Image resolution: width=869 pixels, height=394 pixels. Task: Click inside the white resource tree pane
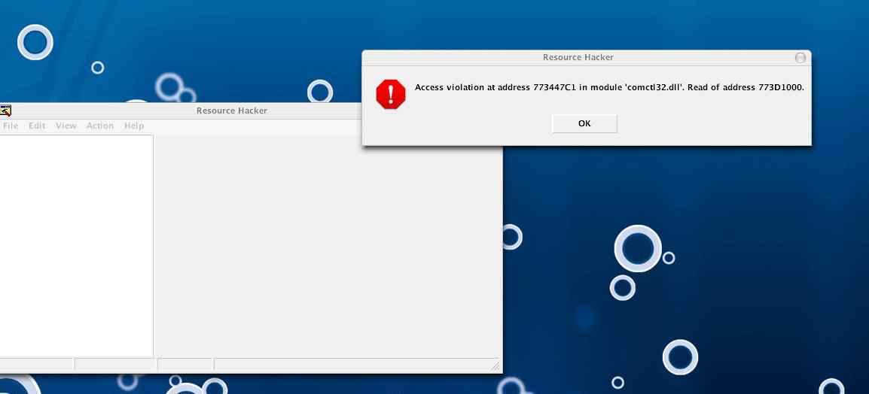coord(76,246)
